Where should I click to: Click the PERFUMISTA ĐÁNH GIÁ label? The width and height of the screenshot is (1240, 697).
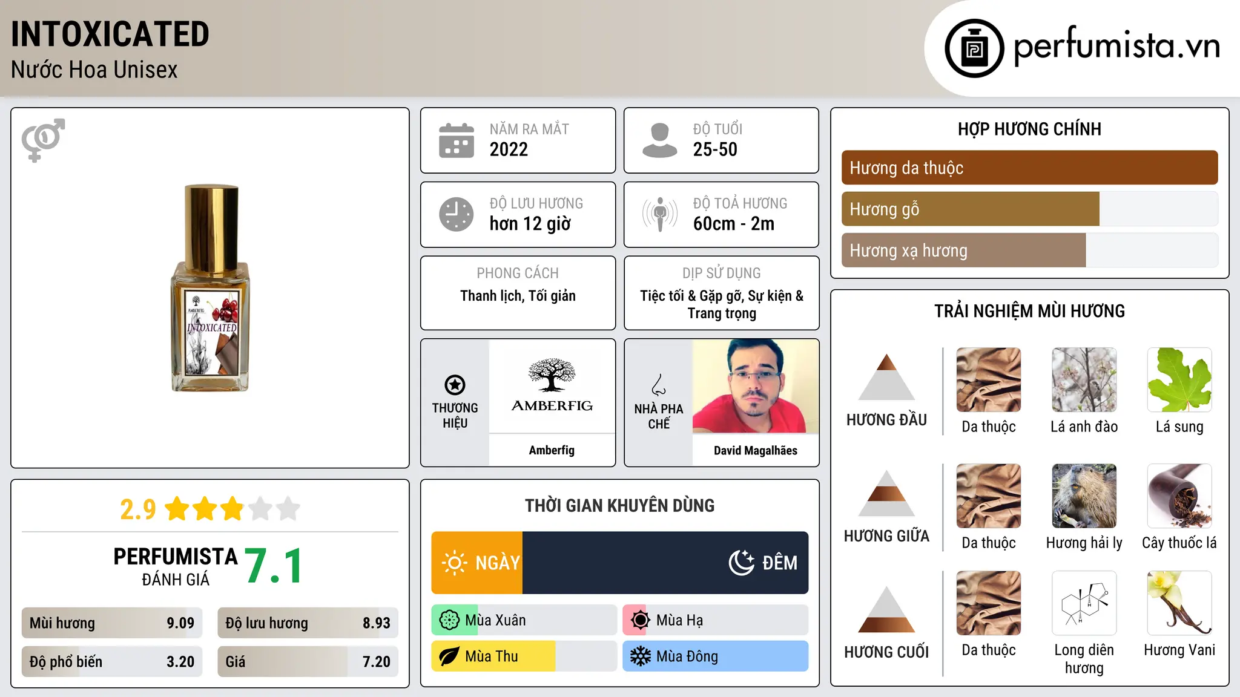tap(176, 566)
